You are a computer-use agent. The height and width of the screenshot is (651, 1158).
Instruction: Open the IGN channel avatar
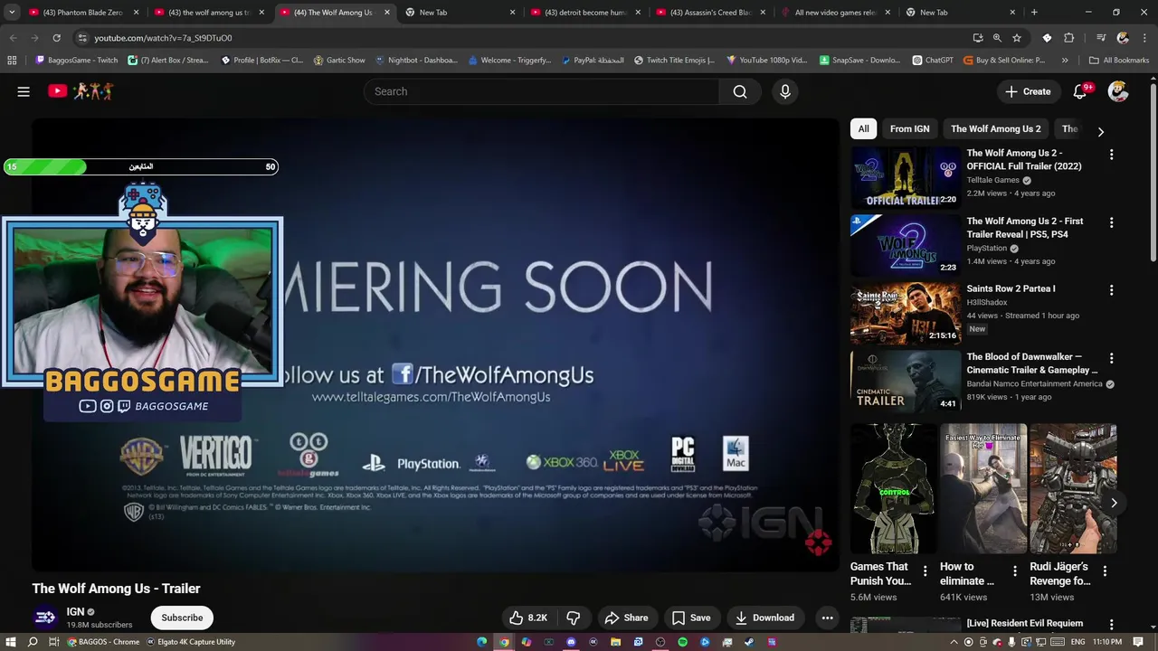click(x=44, y=618)
